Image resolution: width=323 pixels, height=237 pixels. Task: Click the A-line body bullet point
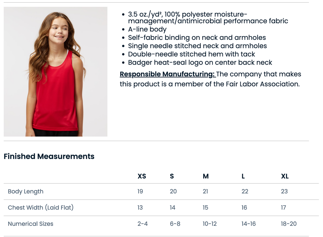coord(147,29)
